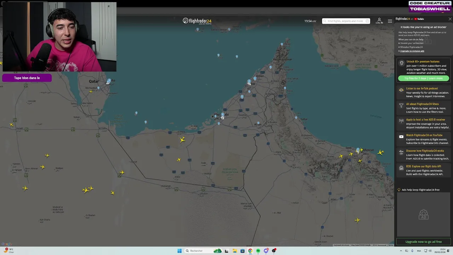Image resolution: width=453 pixels, height=255 pixels.
Task: Select the Al Ain airport pin
Action: pos(258,123)
